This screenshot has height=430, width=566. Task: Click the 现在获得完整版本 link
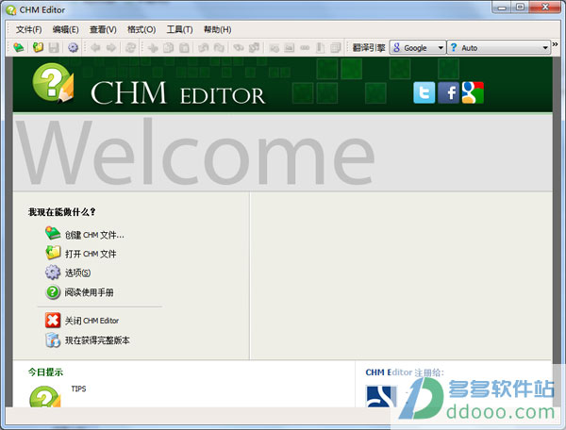[x=97, y=340]
